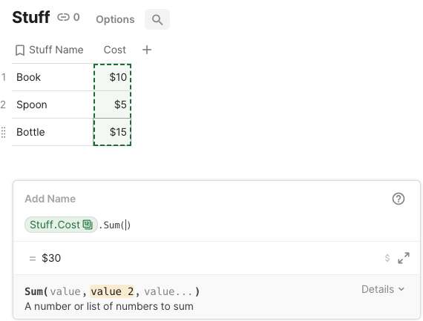Click the currency format dollar icon
This screenshot has height=321, width=423.
387,258
